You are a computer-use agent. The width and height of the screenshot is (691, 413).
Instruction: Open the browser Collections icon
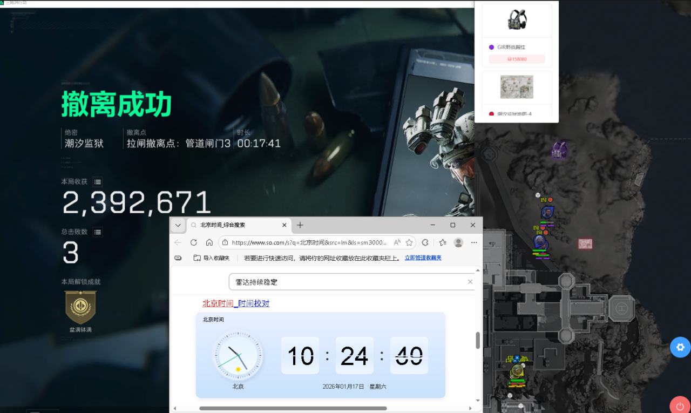(442, 242)
